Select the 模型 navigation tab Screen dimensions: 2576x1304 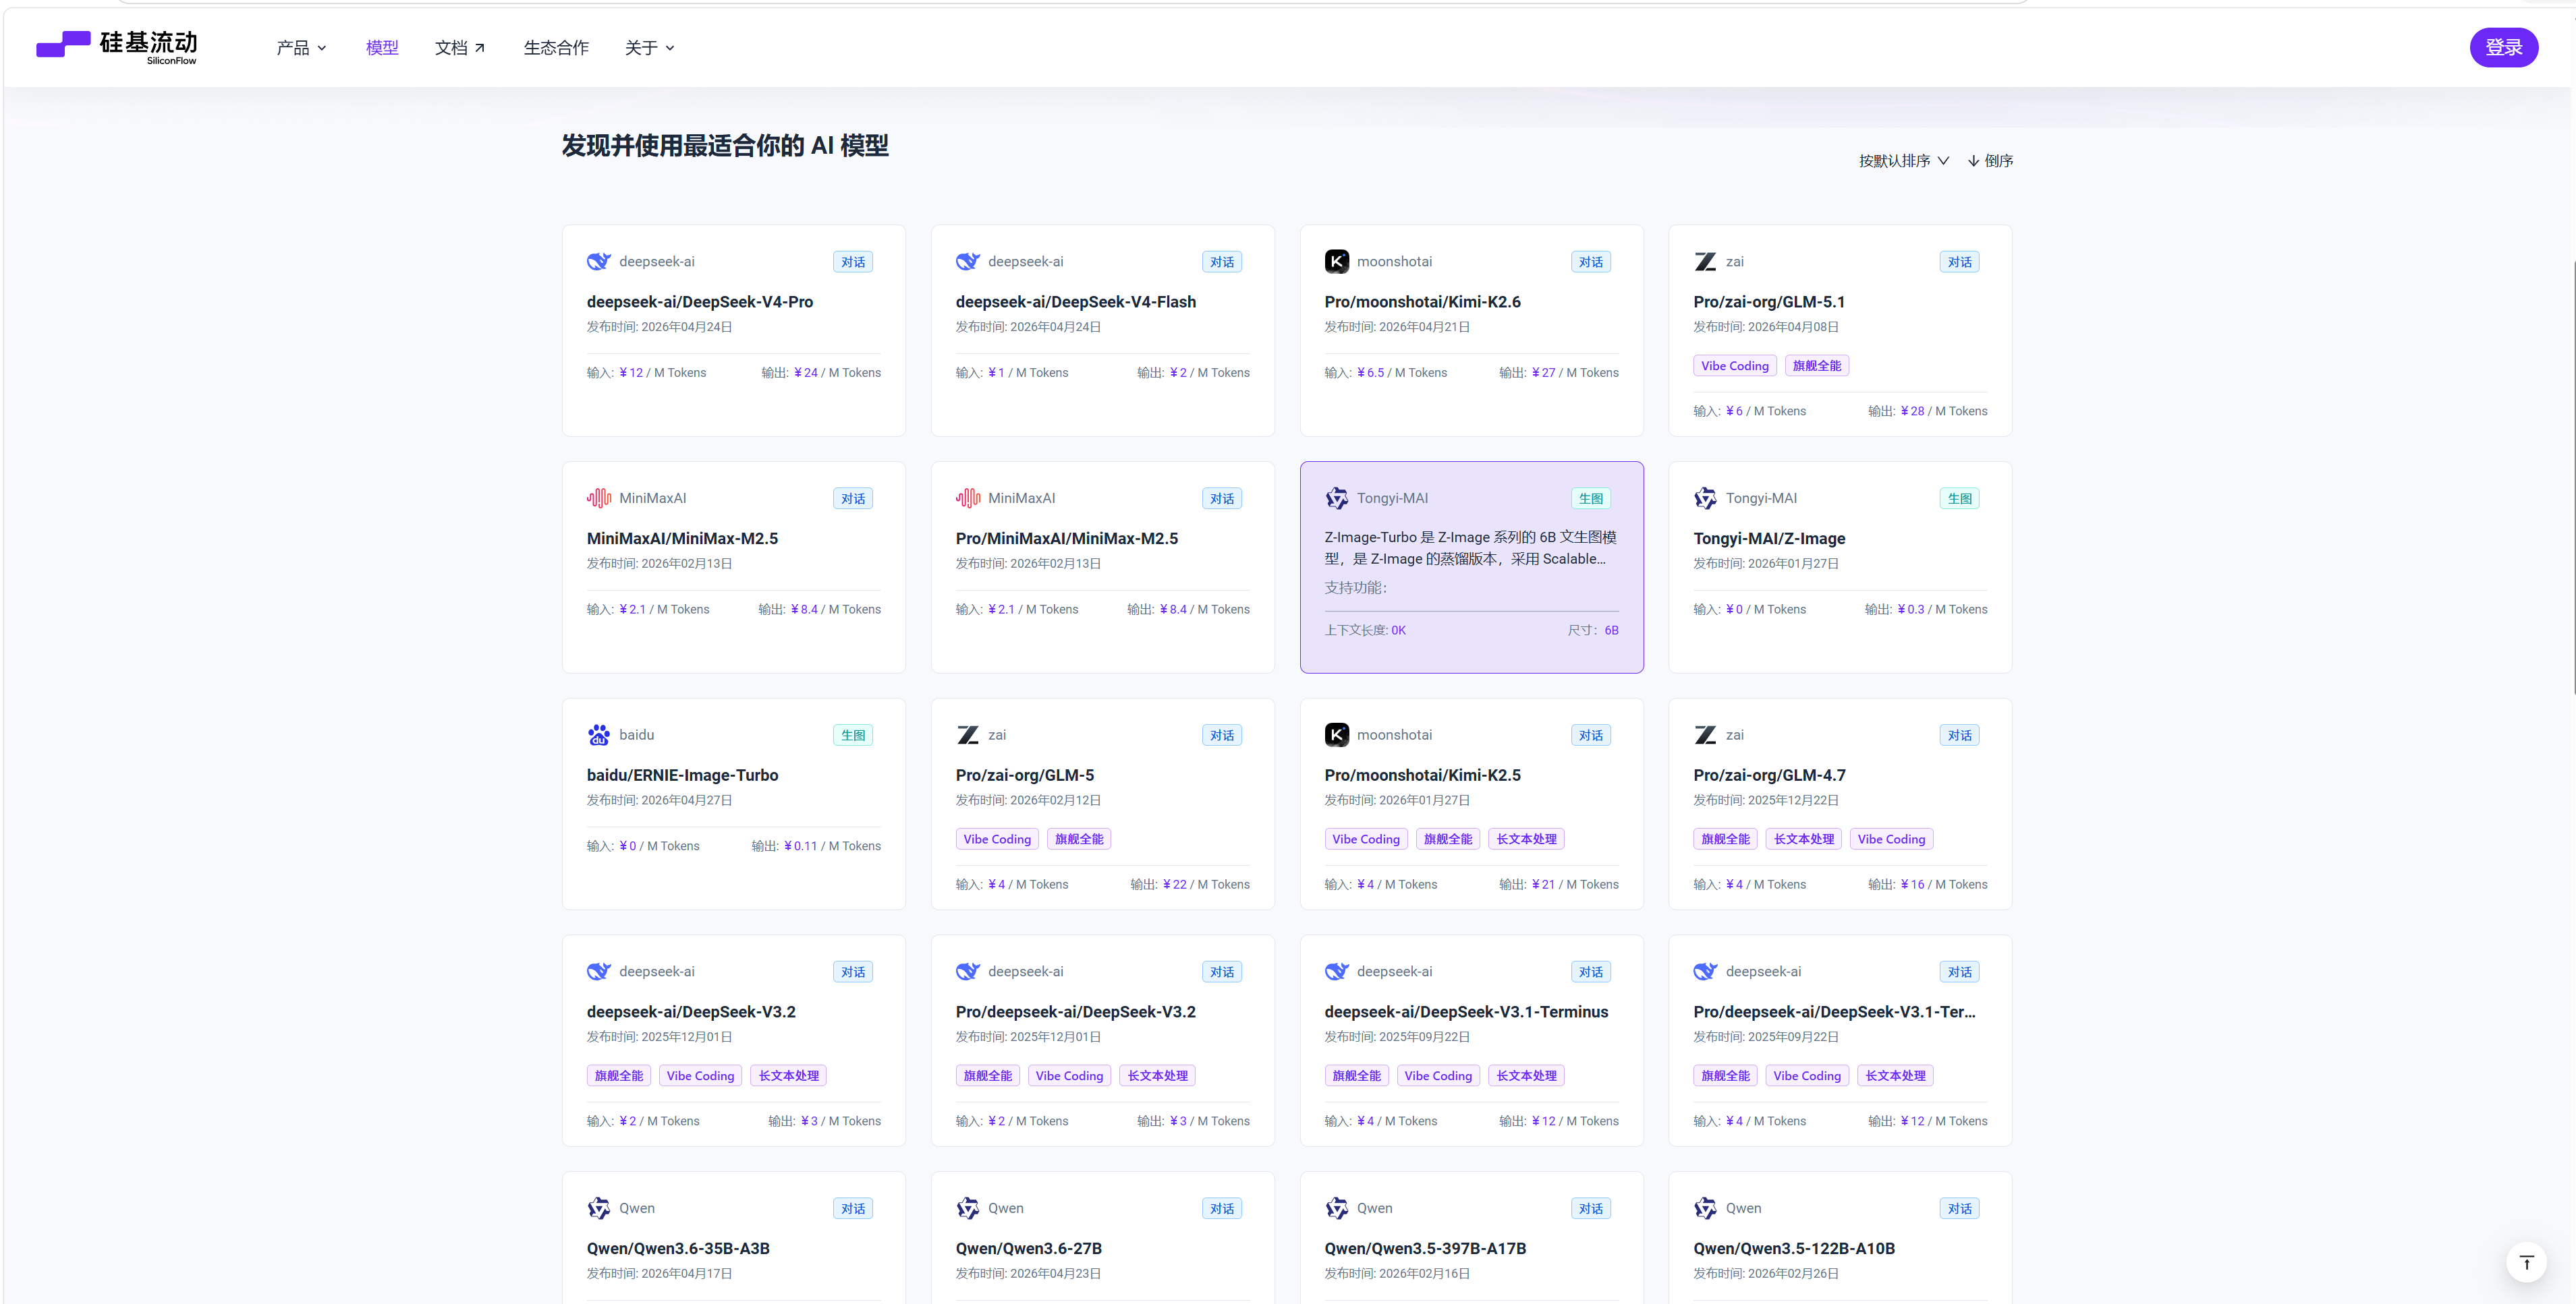point(382,48)
